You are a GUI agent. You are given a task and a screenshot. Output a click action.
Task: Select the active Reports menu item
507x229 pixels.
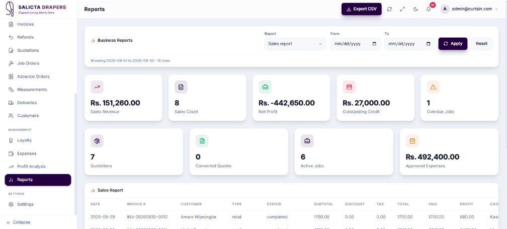point(38,180)
